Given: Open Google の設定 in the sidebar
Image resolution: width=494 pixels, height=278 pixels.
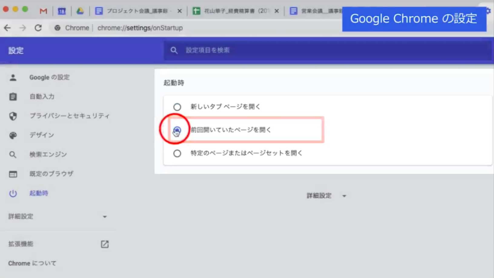Looking at the screenshot, I should pyautogui.click(x=49, y=77).
